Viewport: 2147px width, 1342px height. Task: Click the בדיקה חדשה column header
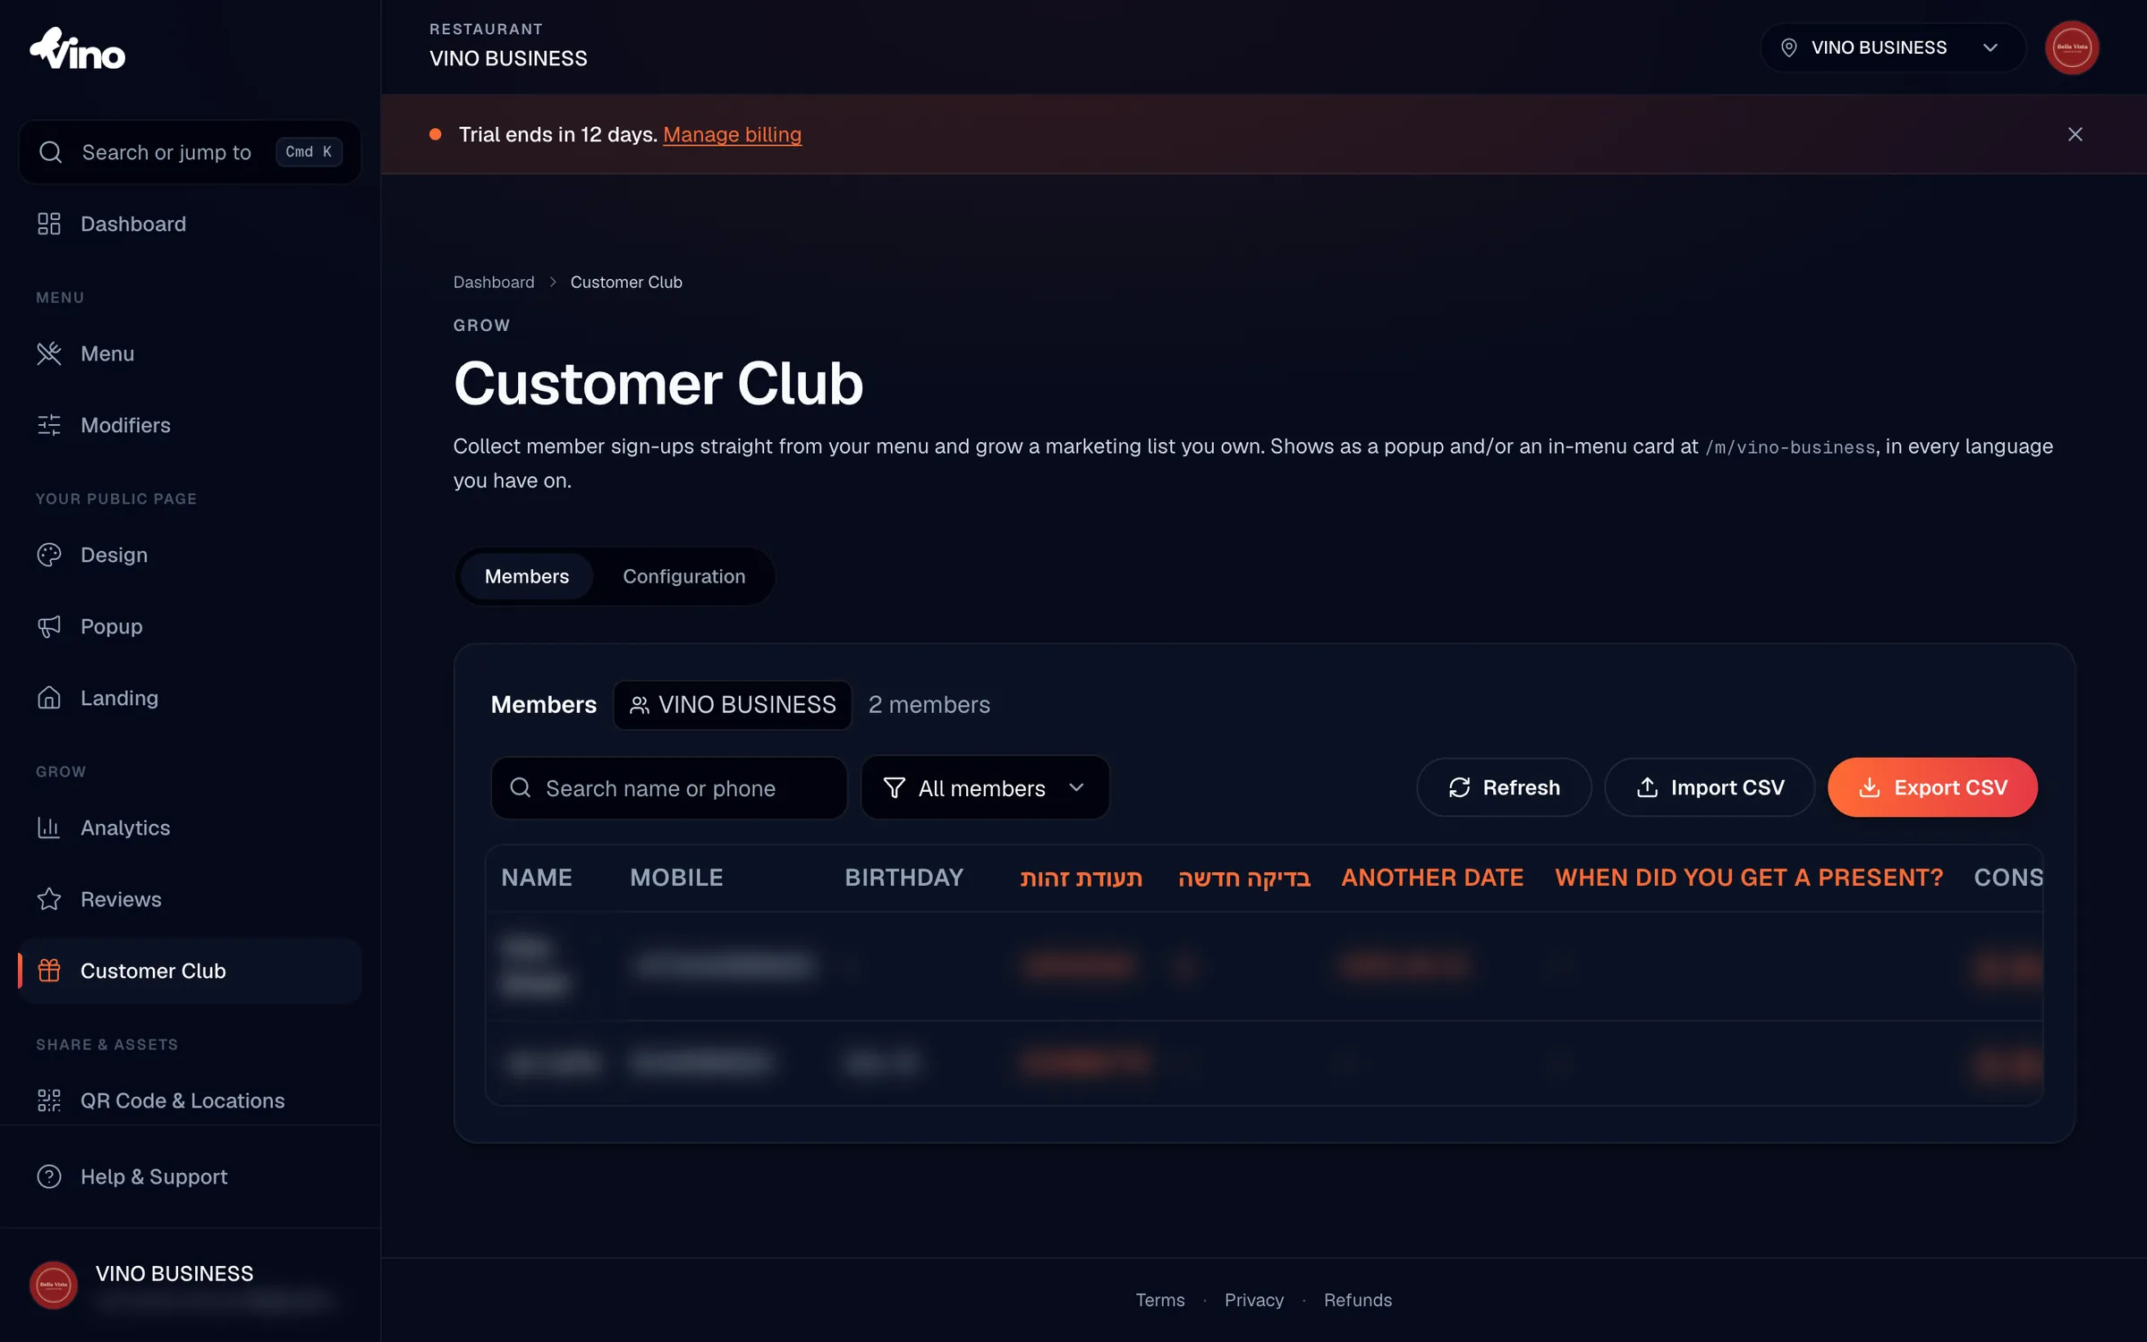point(1244,878)
